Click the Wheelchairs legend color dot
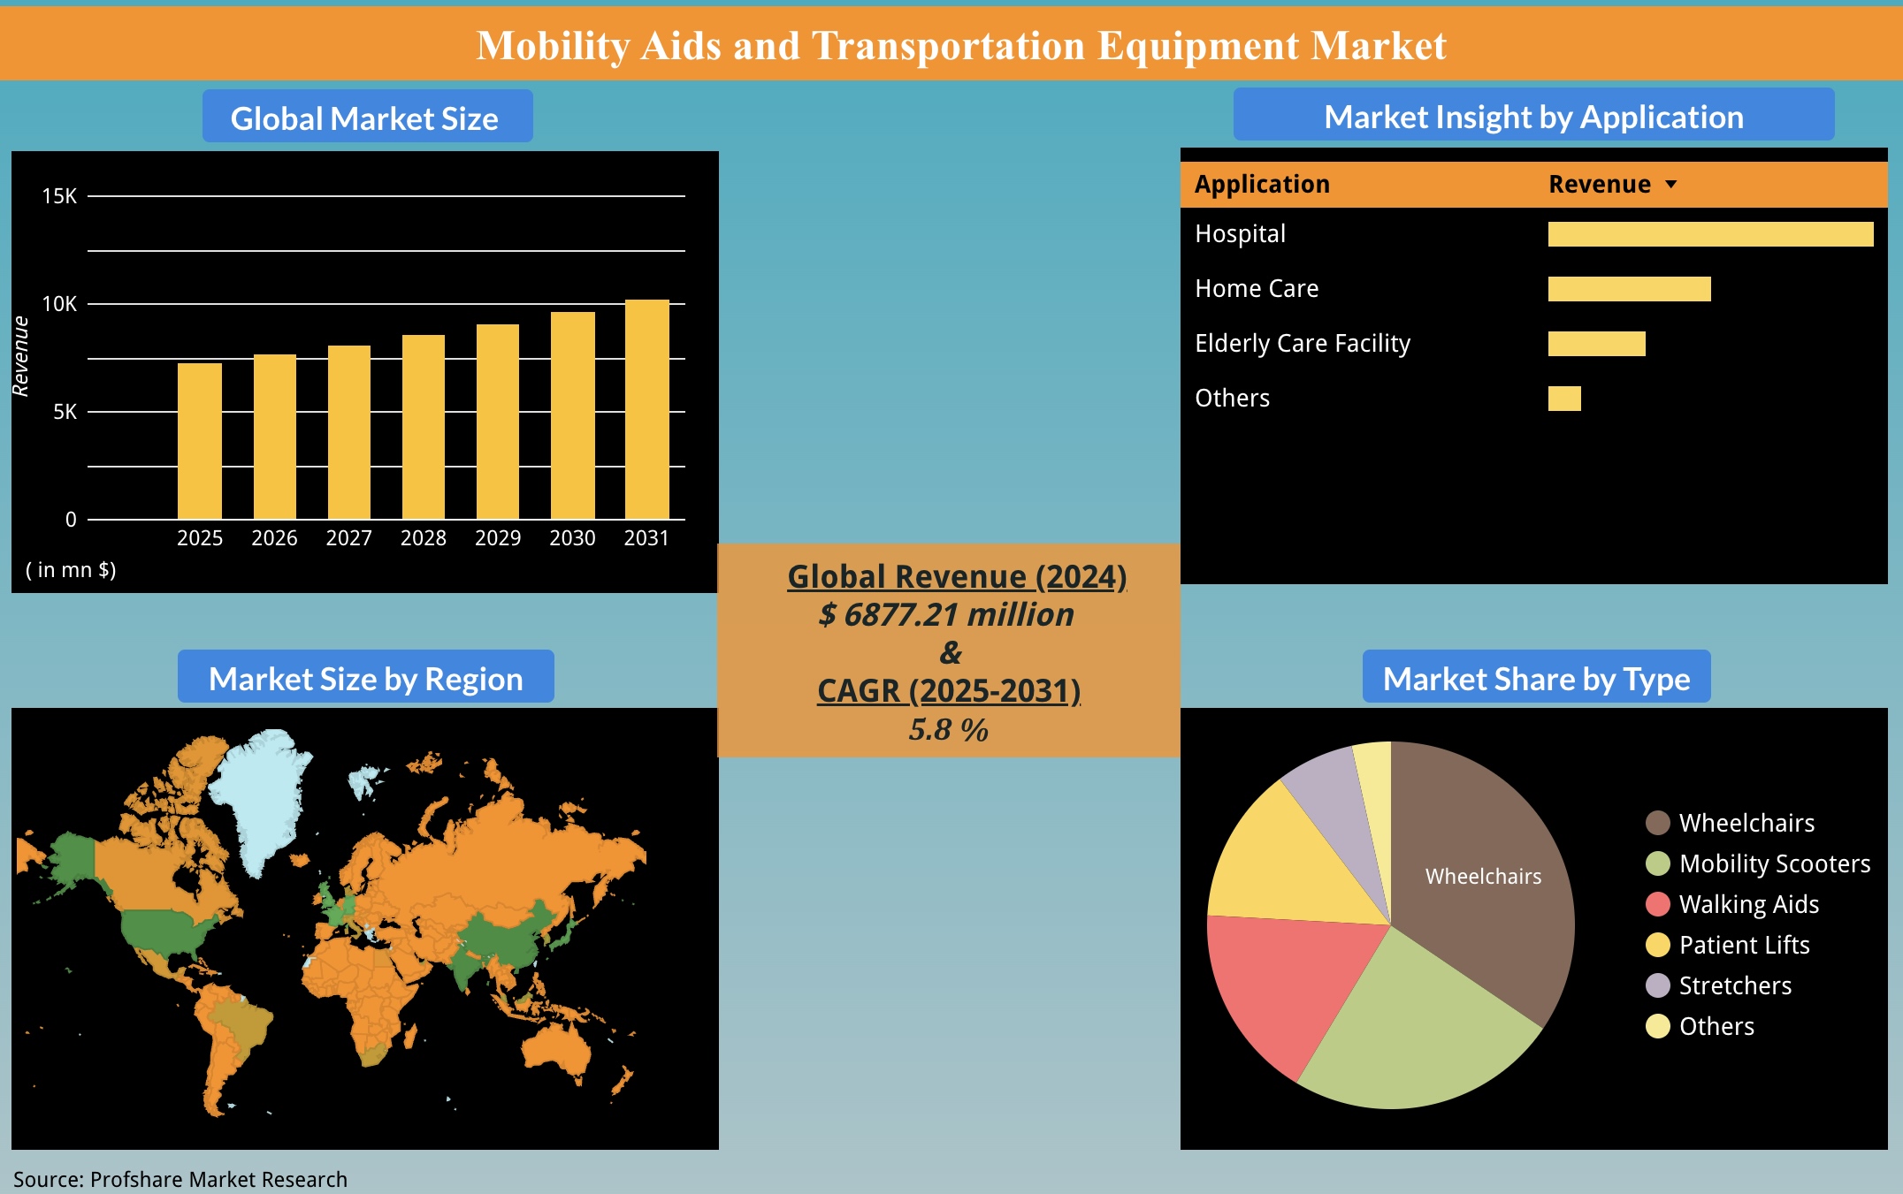 tap(1657, 823)
